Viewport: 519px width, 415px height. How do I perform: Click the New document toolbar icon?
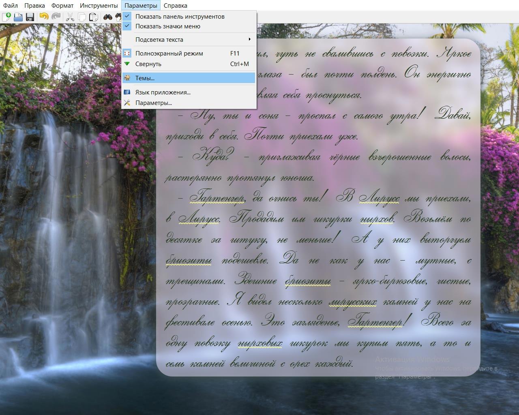[x=6, y=17]
